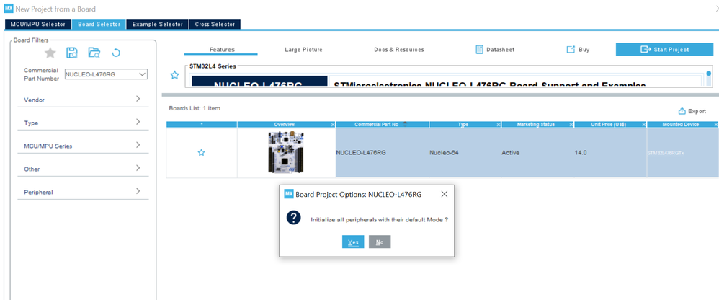Click the Boards List: 1 item label
Image resolution: width=719 pixels, height=300 pixels.
click(195, 108)
